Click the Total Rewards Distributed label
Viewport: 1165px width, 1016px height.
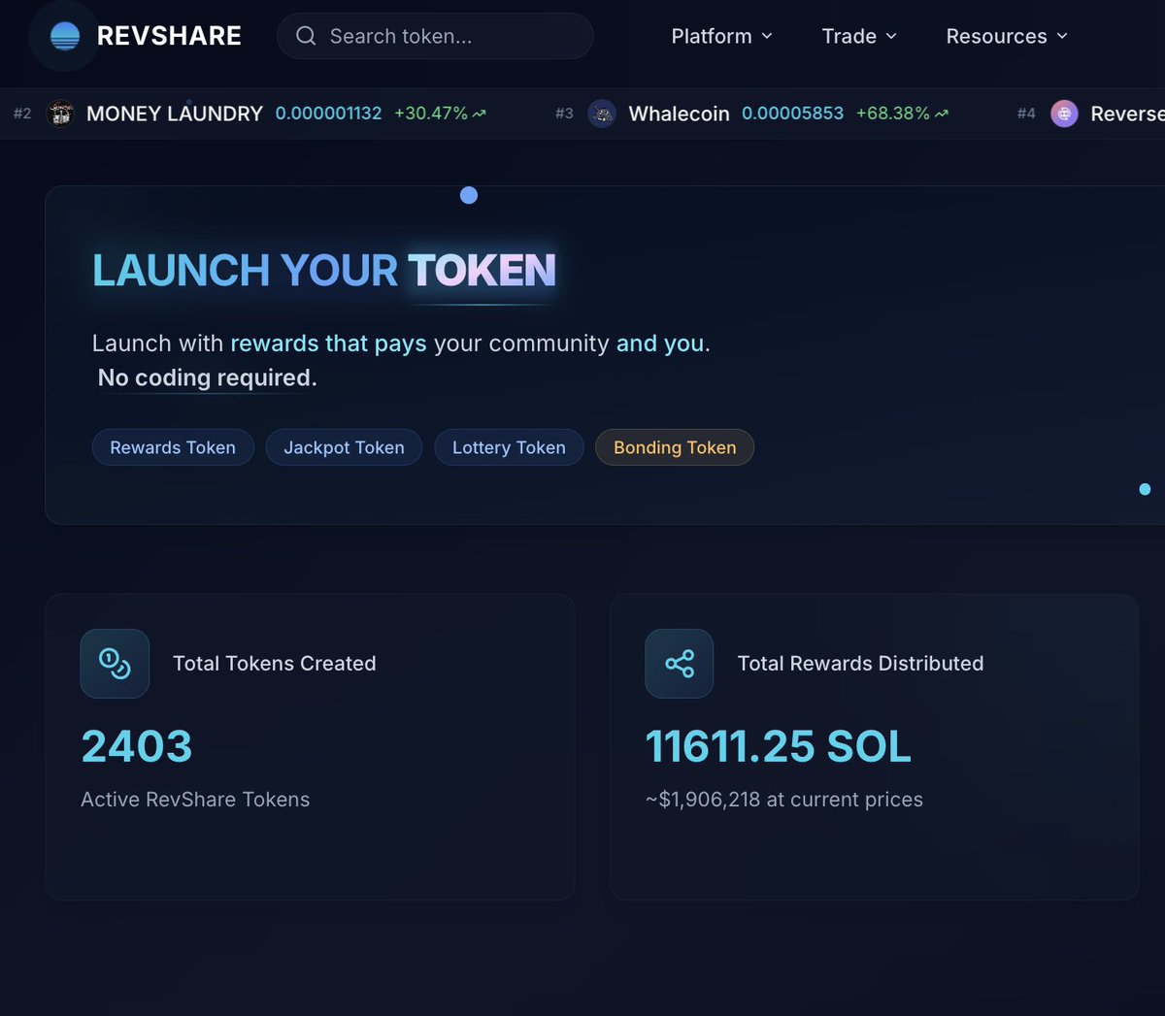860,664
